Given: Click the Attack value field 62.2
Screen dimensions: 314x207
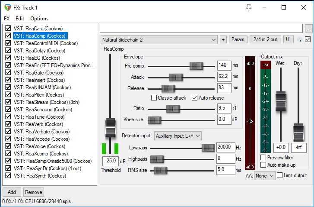Looking at the screenshot, I should tap(224, 77).
